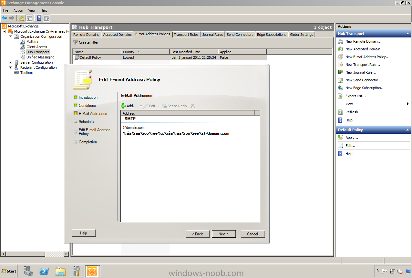Open the View menu
The height and width of the screenshot is (278, 412).
pyautogui.click(x=32, y=10)
